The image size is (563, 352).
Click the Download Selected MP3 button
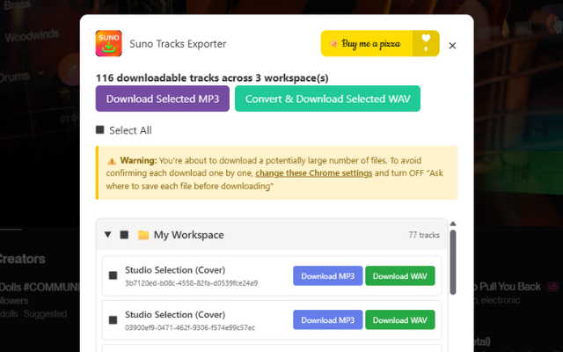click(x=163, y=99)
